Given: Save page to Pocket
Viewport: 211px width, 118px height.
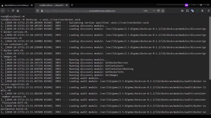Looking at the screenshot, I should [158, 11].
